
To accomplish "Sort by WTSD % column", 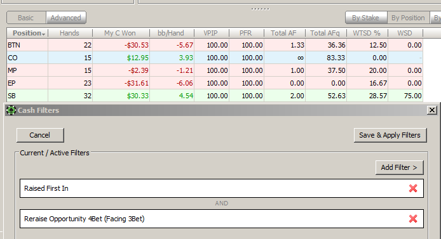I will [367, 33].
